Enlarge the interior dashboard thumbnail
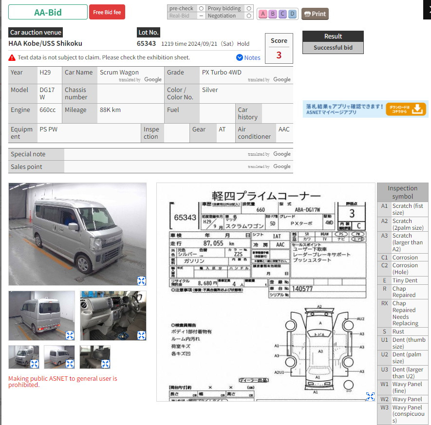 (x=141, y=335)
